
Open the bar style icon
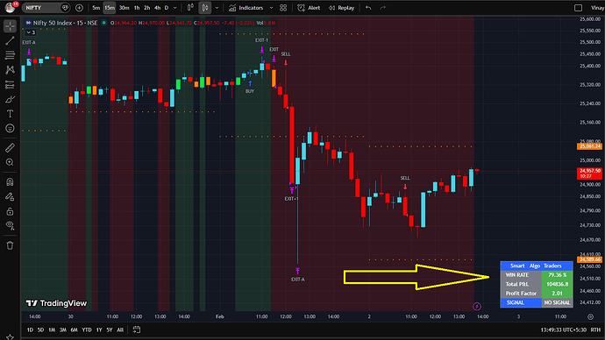tap(190, 8)
